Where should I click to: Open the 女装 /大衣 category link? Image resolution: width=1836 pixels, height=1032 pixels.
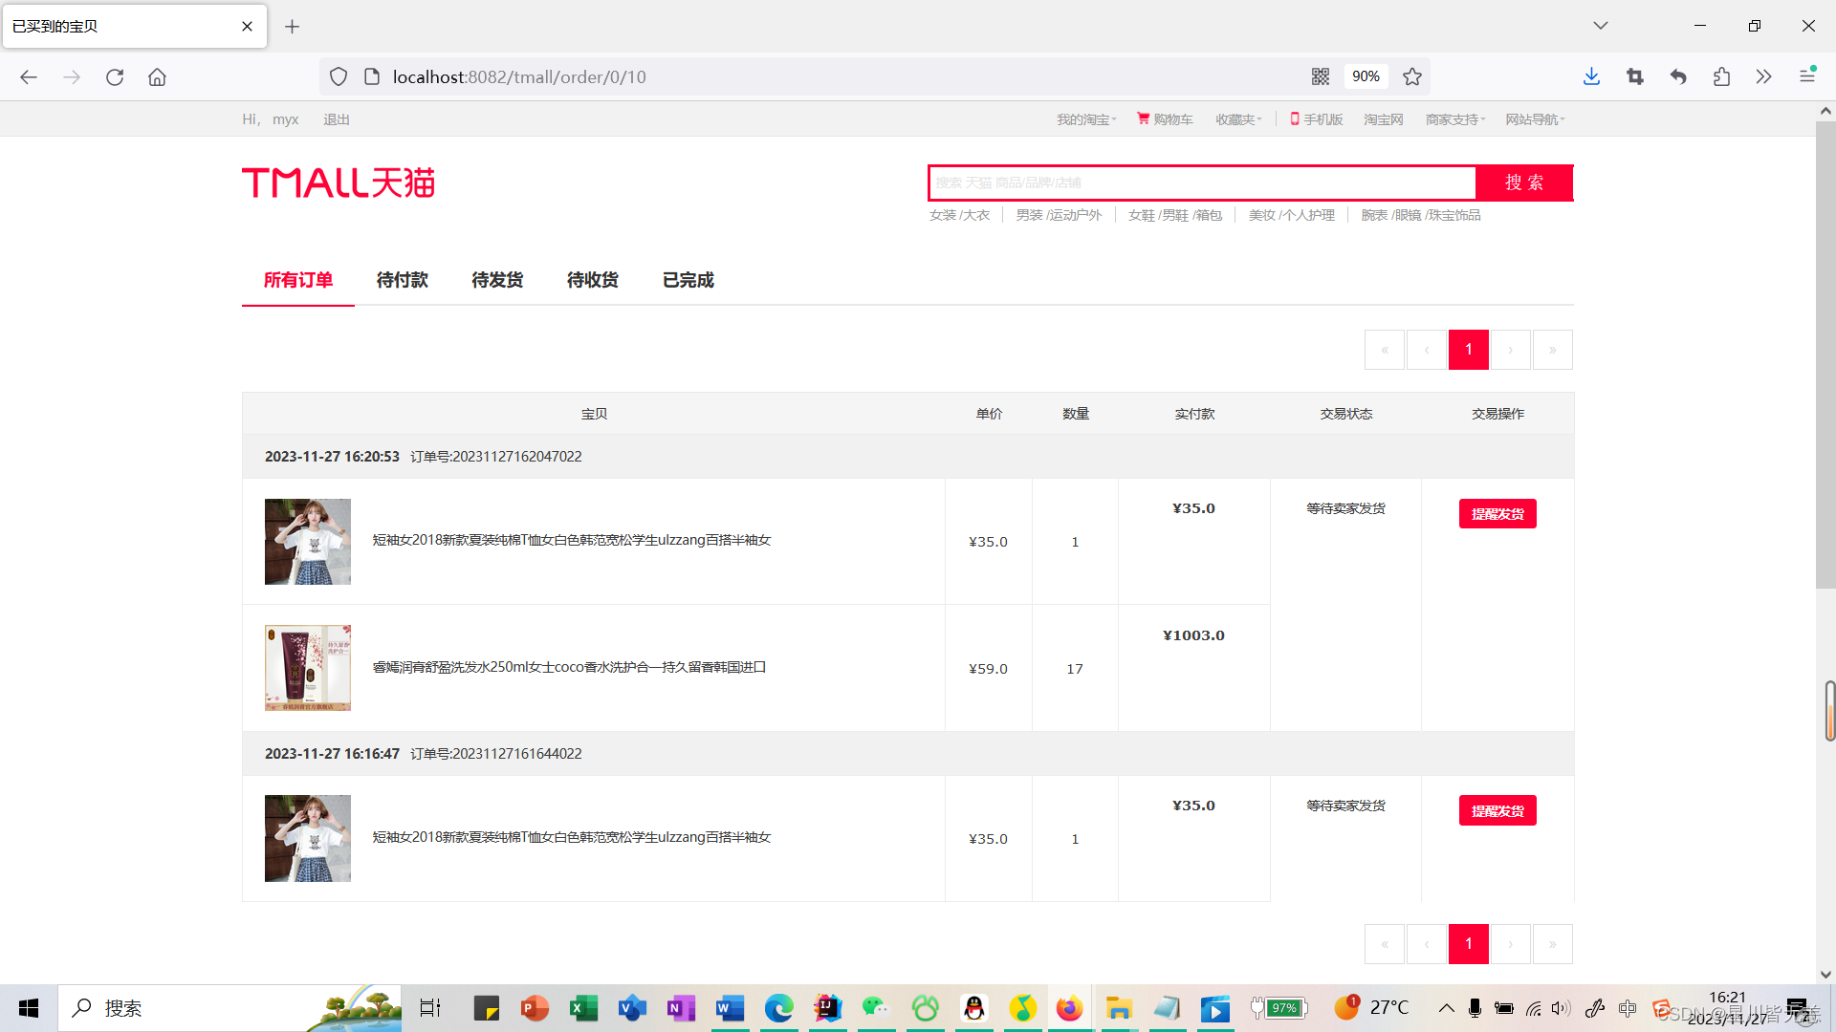point(959,215)
